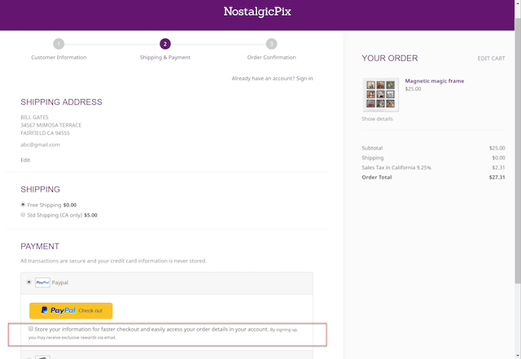This screenshot has height=359, width=521.
Task: Click the Order Total $27.31 amount
Action: click(497, 177)
